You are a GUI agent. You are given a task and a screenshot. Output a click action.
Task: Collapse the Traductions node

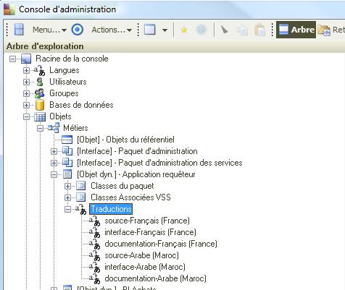click(67, 209)
